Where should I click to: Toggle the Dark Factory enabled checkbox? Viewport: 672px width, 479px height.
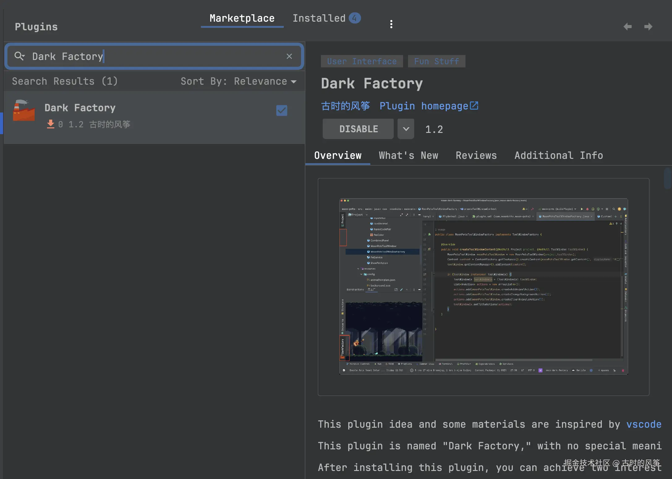(282, 110)
